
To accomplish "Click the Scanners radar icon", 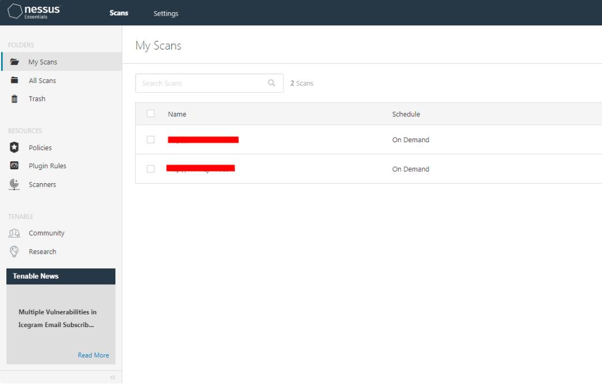I will pyautogui.click(x=14, y=184).
